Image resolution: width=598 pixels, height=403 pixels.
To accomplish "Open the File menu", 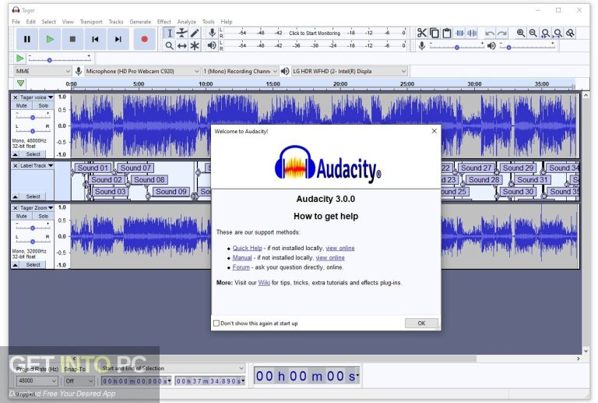I will [16, 22].
